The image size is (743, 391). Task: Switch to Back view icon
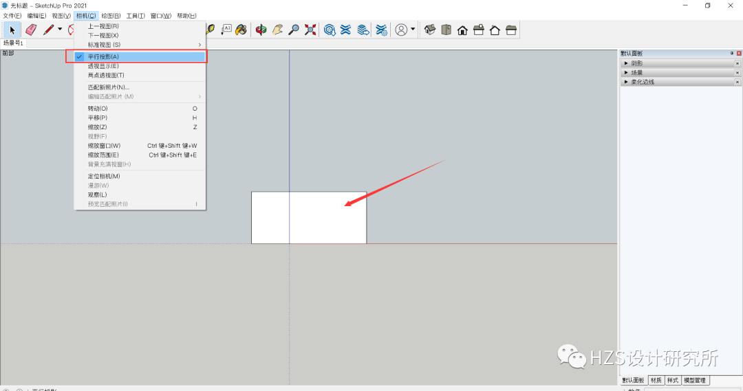[495, 30]
